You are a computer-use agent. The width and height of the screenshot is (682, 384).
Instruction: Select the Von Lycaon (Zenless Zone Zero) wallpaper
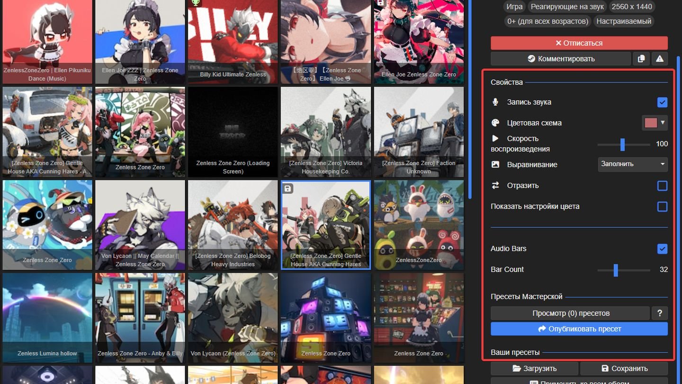(233, 318)
